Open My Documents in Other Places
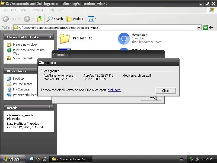This screenshot has width=217, height=163. coord(23,84)
